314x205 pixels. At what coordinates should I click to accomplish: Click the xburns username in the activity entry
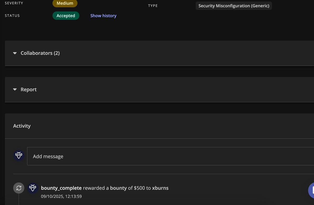[x=160, y=188]
